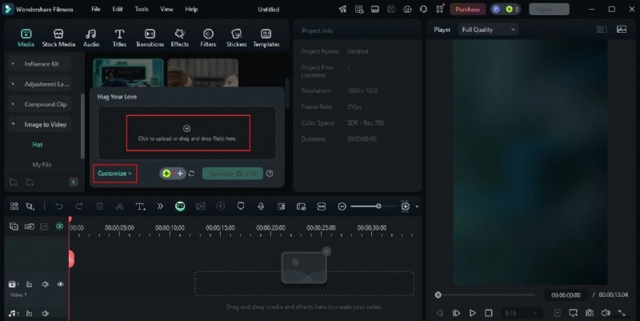
Task: Open the View menu
Action: tap(166, 9)
